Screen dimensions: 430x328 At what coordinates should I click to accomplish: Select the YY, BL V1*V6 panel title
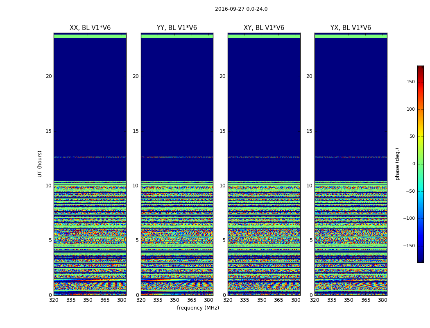(x=177, y=28)
